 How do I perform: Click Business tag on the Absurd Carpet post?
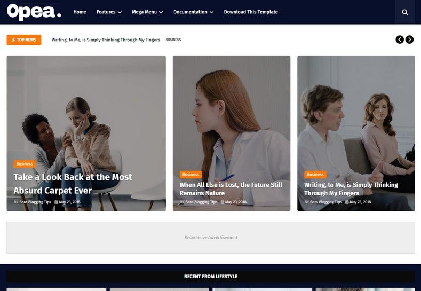tap(25, 164)
